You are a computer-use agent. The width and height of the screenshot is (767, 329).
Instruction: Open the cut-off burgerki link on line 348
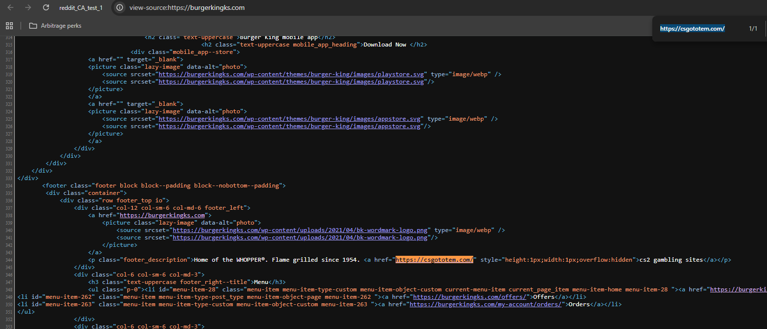[738, 289]
